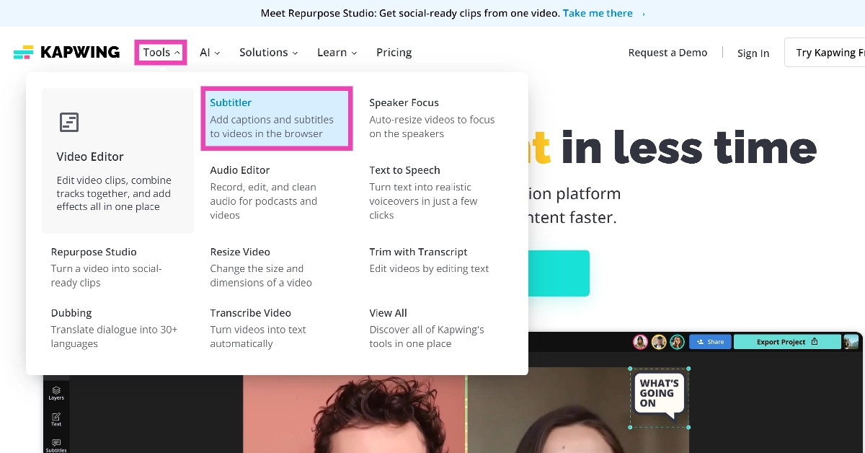Open Repurpose Studio from the menu
Viewport: 865px width, 453px height.
[x=94, y=252]
